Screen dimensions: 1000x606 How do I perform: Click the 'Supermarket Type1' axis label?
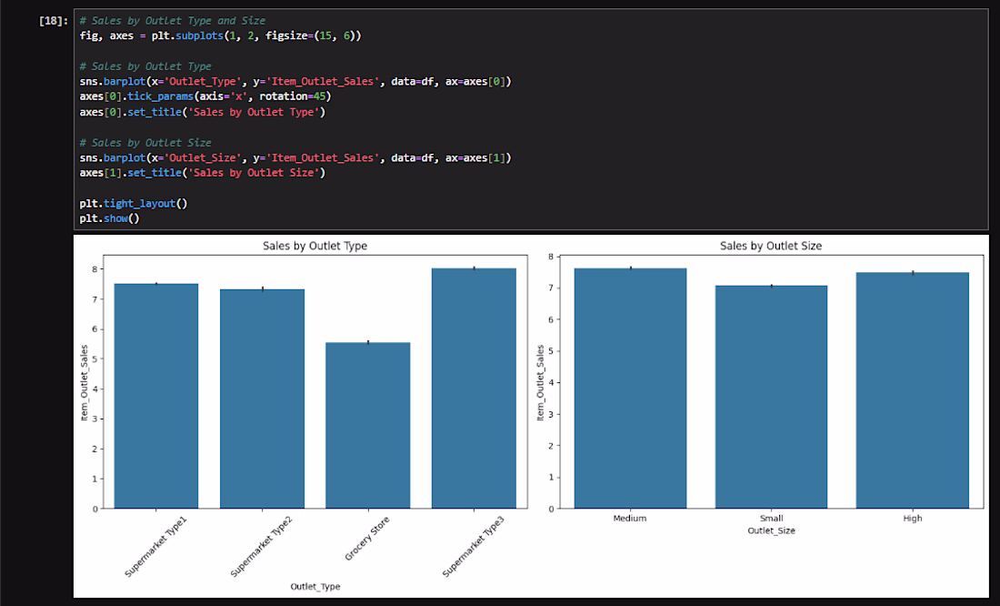click(155, 547)
